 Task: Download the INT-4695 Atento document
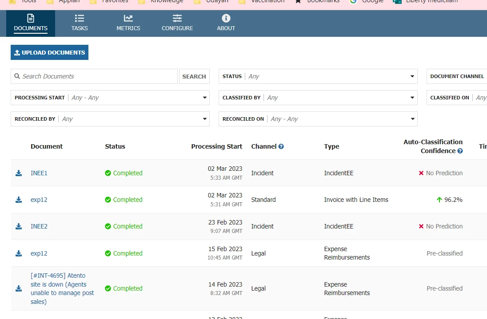19,288
